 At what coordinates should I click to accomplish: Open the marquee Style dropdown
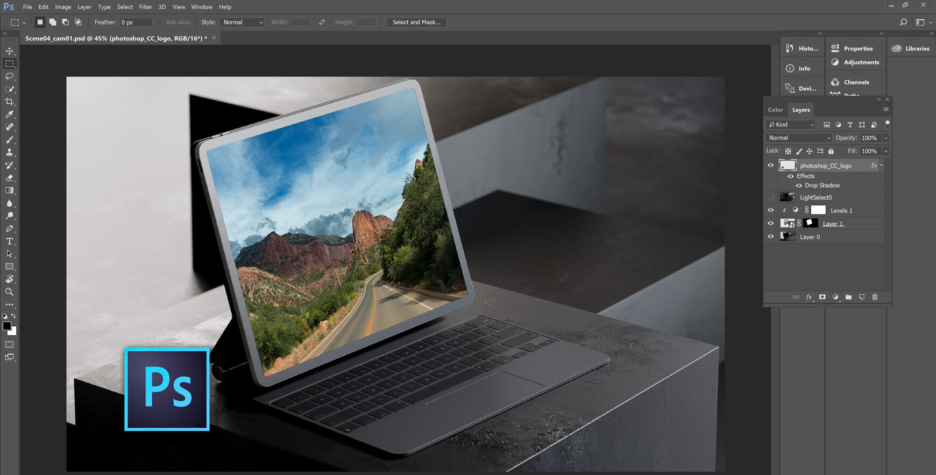pyautogui.click(x=242, y=22)
